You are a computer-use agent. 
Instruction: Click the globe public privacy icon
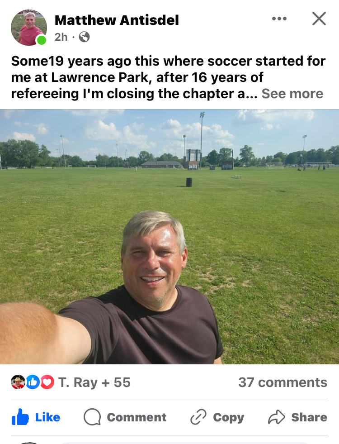tap(84, 37)
